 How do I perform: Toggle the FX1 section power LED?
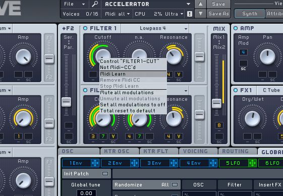236,90
